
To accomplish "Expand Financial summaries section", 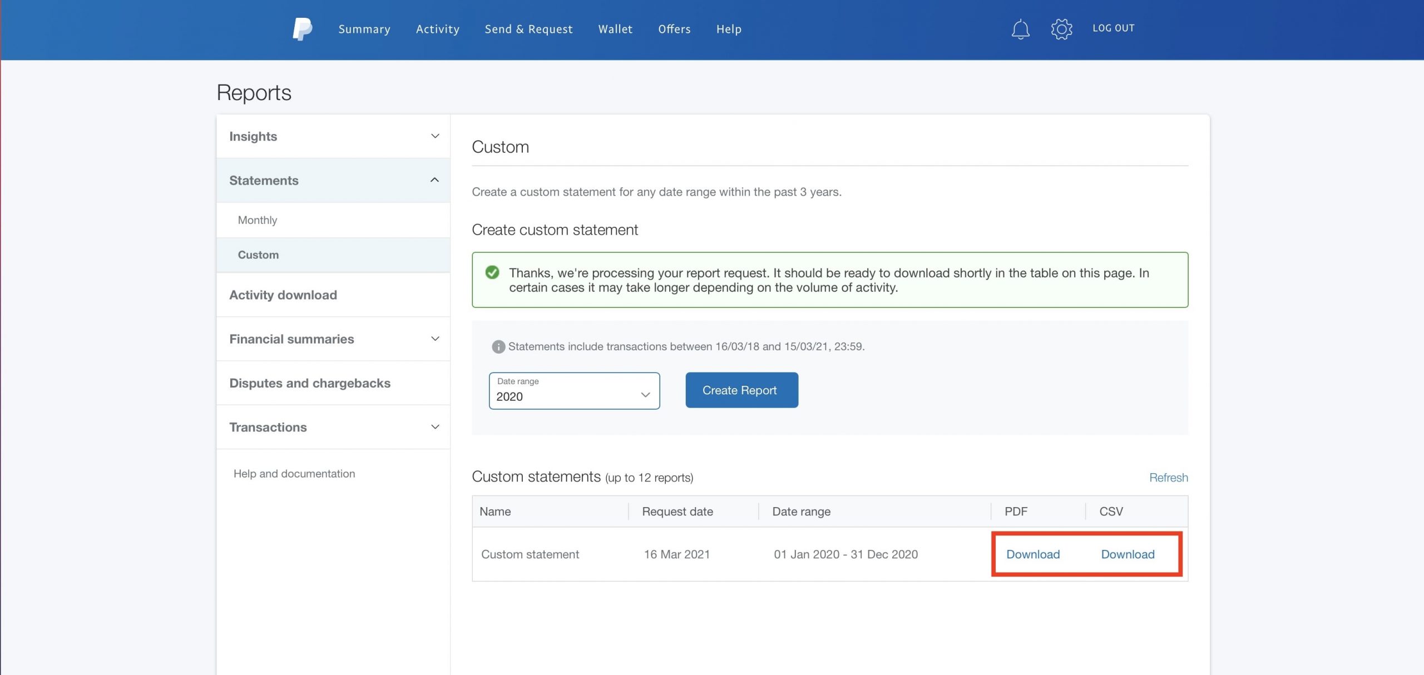I will [x=435, y=339].
